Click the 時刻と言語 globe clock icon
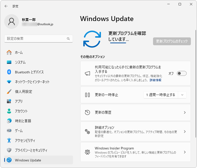Screen dimensions: 197x168 pyautogui.click(x=9, y=121)
